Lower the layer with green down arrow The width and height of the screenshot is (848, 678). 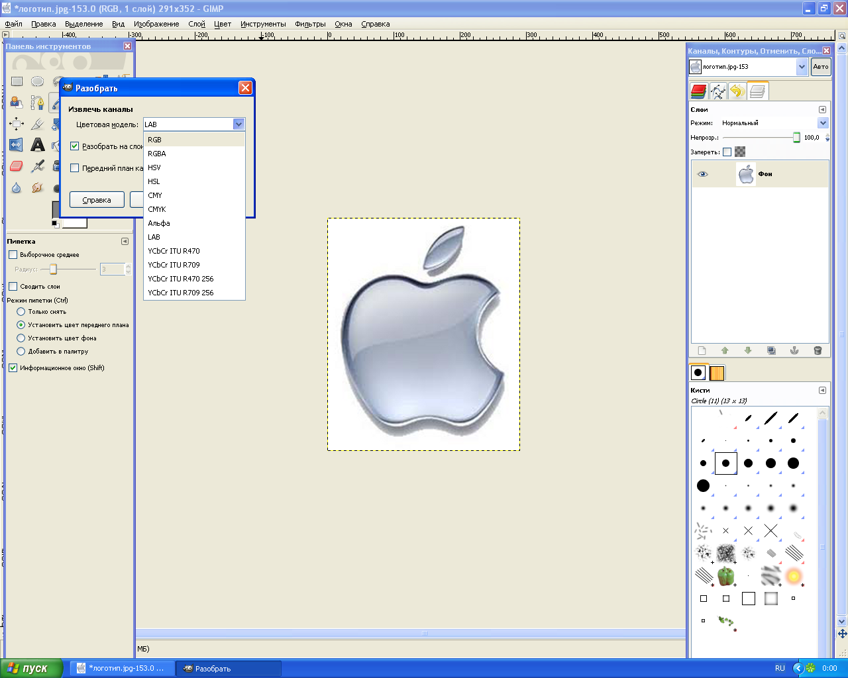click(x=748, y=350)
